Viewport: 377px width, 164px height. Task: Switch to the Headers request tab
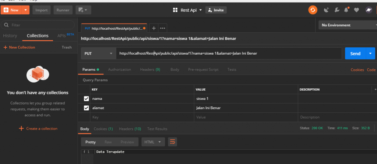point(149,69)
